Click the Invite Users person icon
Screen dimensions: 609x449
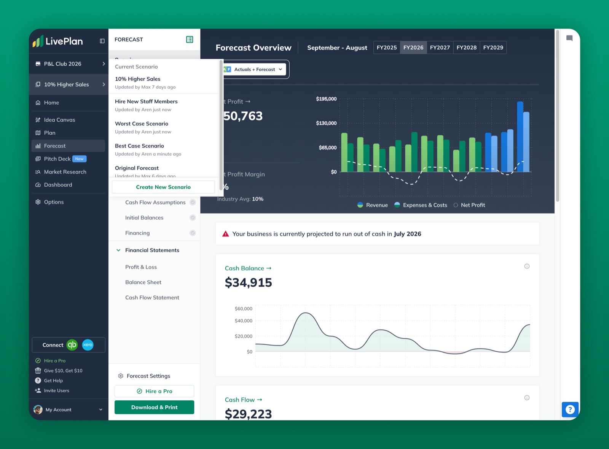pos(38,390)
